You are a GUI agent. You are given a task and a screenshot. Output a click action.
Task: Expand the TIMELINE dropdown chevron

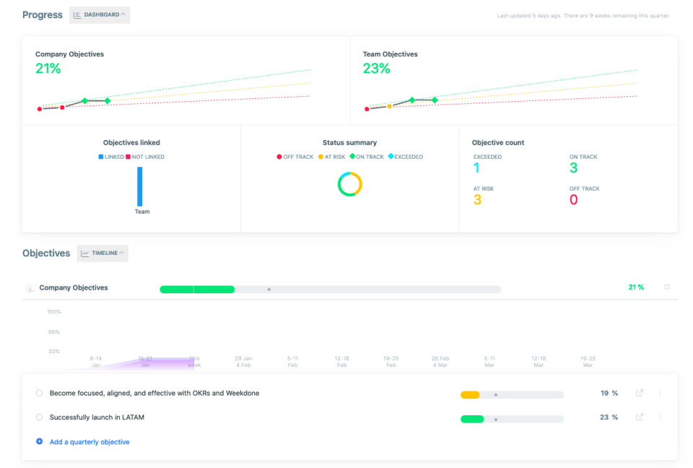coord(121,253)
